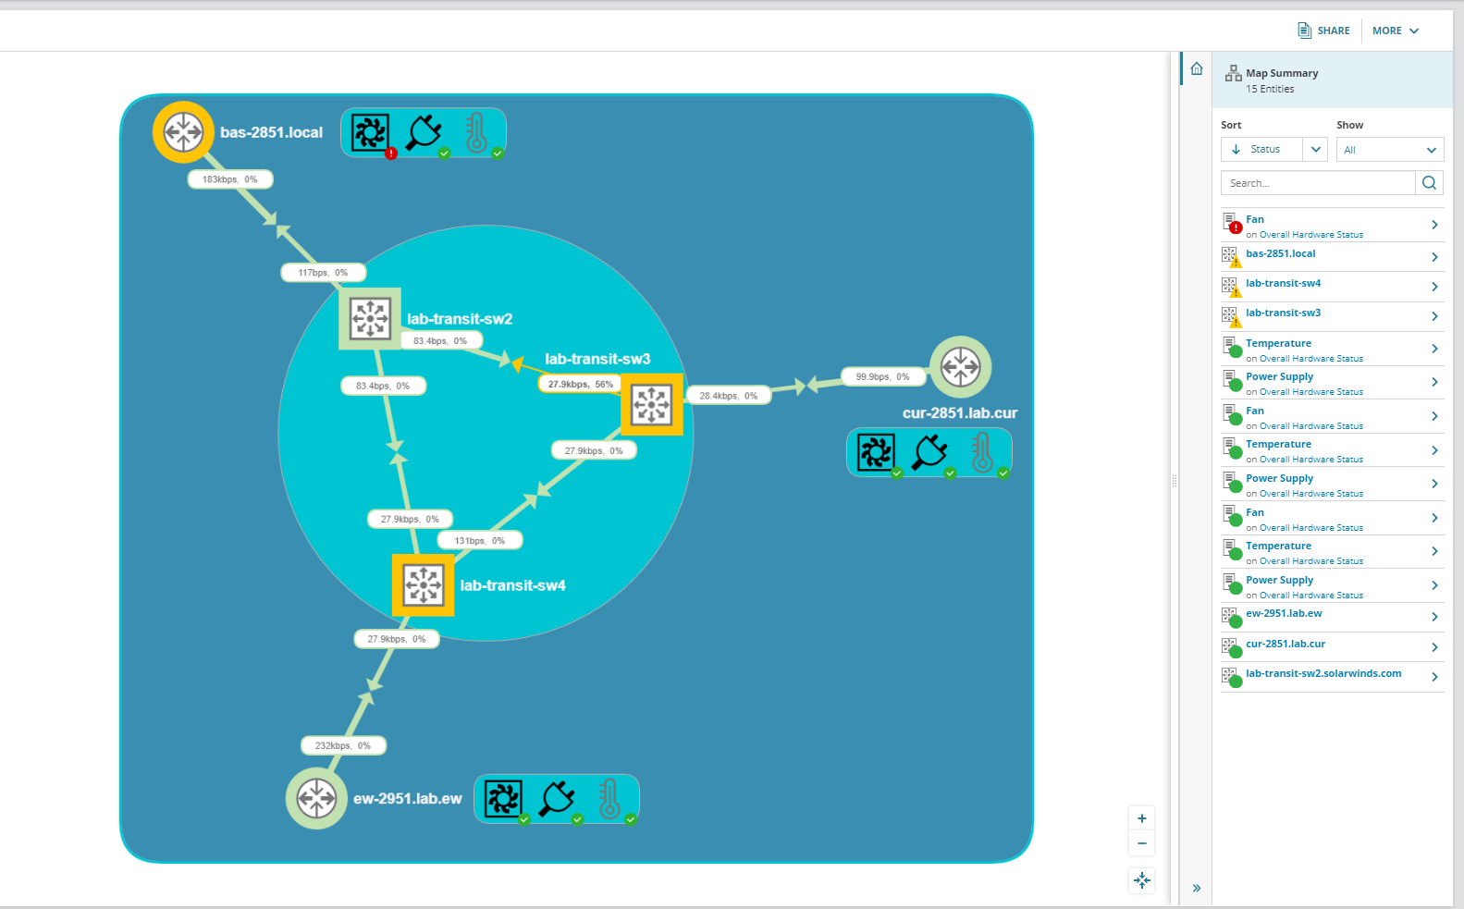Toggle sort direction arrow beside Status
The image size is (1464, 909).
[x=1236, y=150]
